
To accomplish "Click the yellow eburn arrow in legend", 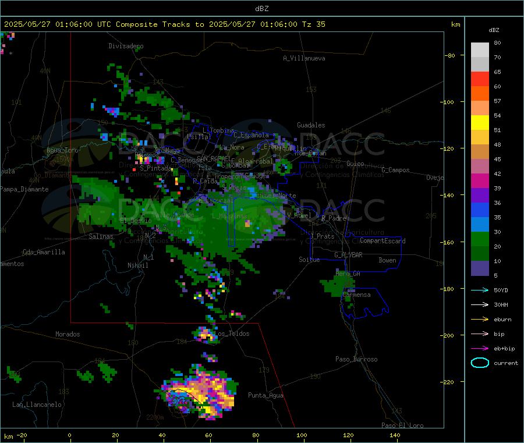I will coord(480,320).
